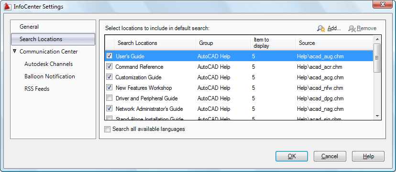Click AutoCAD Help group in Driver Guide row
The image size is (396, 172).
[214, 98]
